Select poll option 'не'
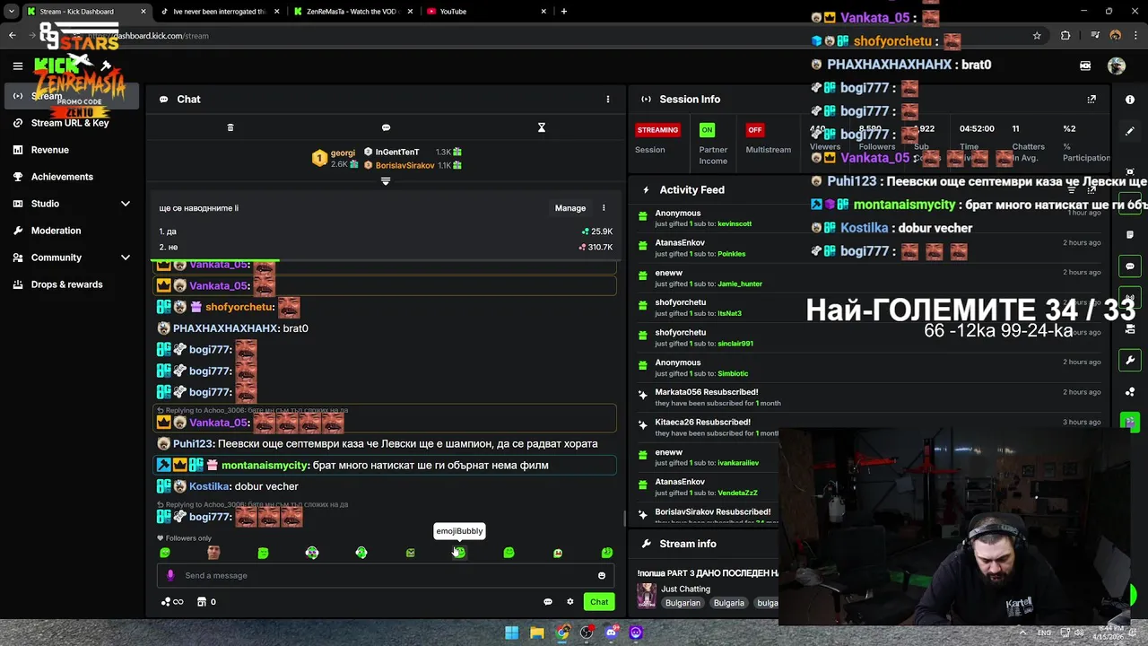 (386, 247)
